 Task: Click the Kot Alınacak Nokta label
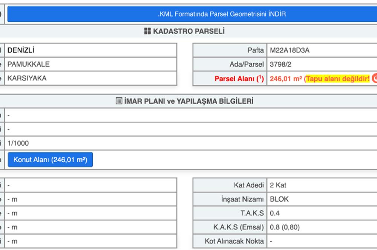point(234,241)
